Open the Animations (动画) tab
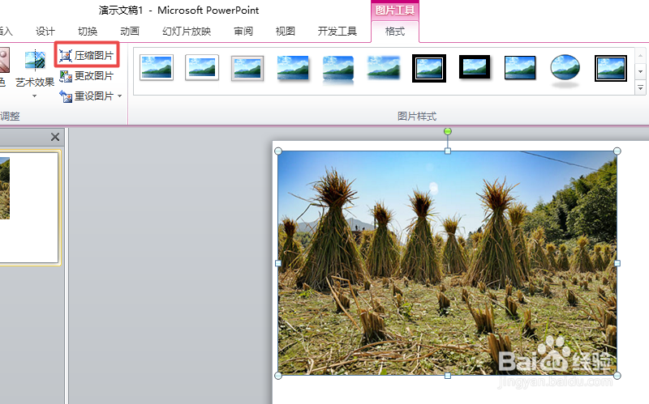The image size is (649, 404). coord(130,32)
